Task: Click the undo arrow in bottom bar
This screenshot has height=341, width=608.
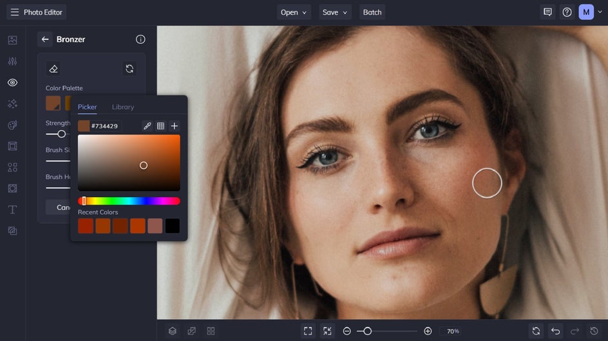Action: coord(555,331)
